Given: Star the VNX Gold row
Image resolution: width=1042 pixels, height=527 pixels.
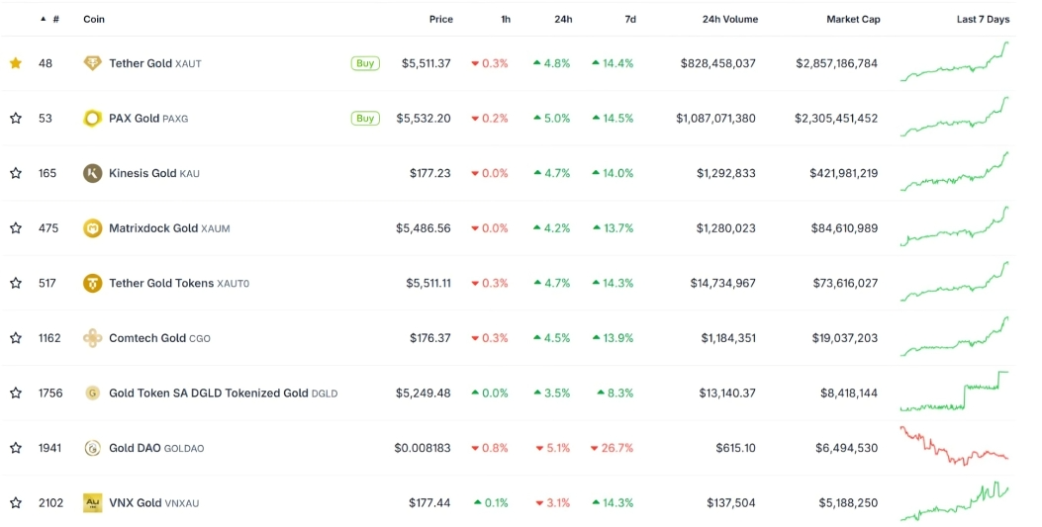Looking at the screenshot, I should (x=15, y=502).
